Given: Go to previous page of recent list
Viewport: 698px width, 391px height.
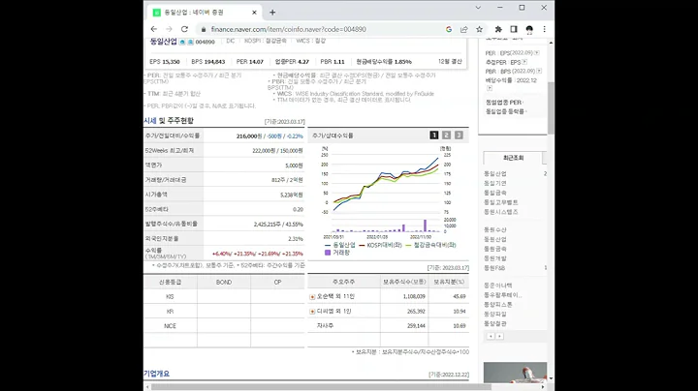Looking at the screenshot, I should (x=491, y=337).
